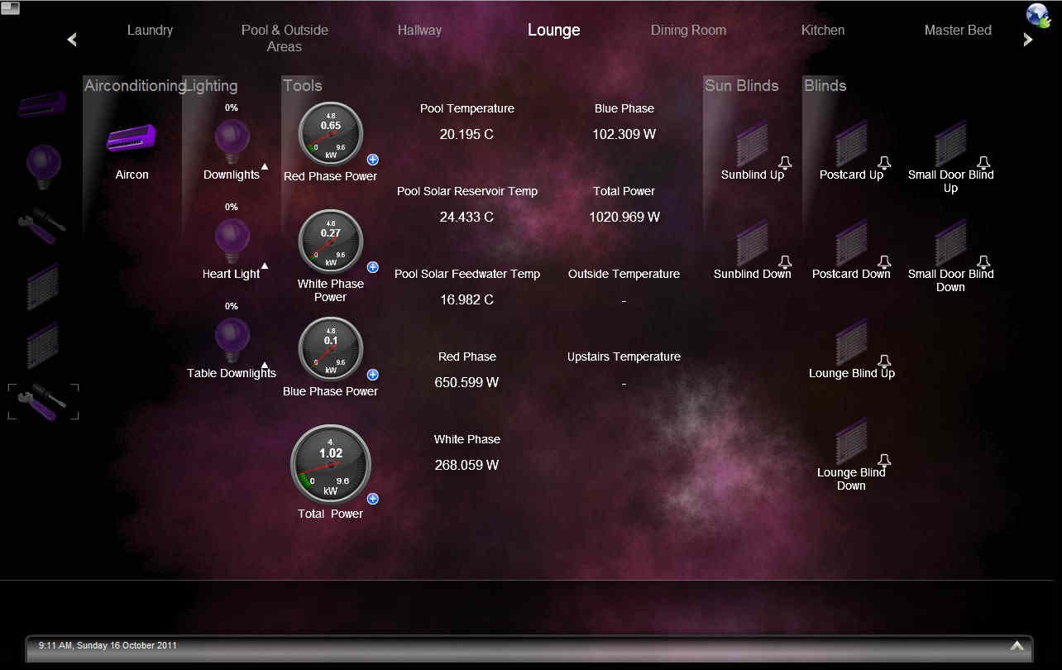The height and width of the screenshot is (670, 1062).
Task: Expand Total Power gauge with plus button
Action: point(373,499)
